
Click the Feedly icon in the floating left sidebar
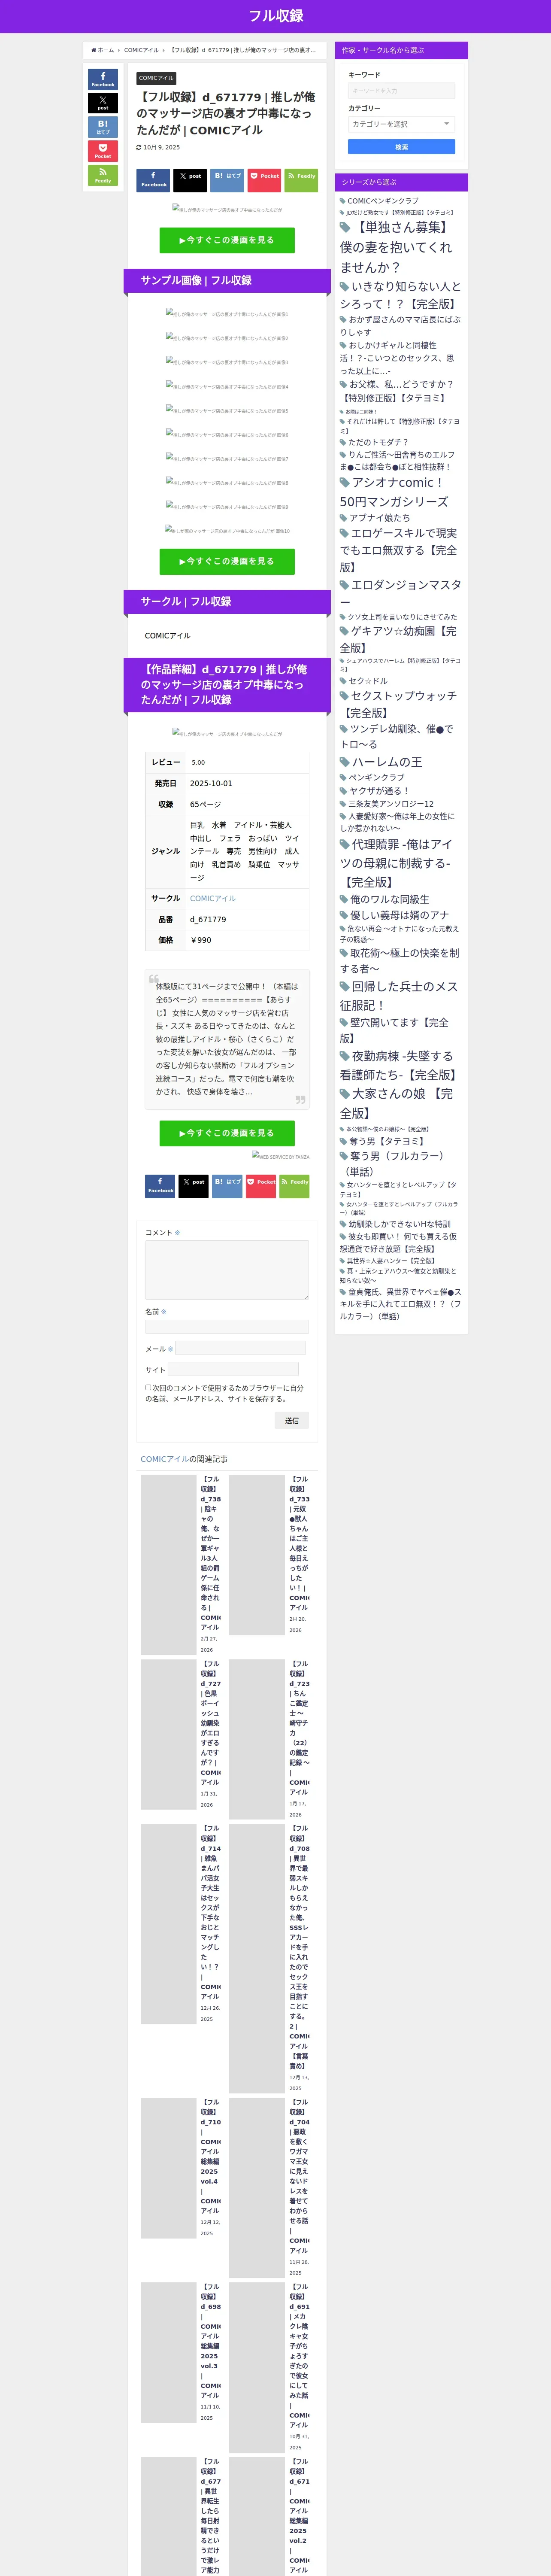click(x=103, y=175)
